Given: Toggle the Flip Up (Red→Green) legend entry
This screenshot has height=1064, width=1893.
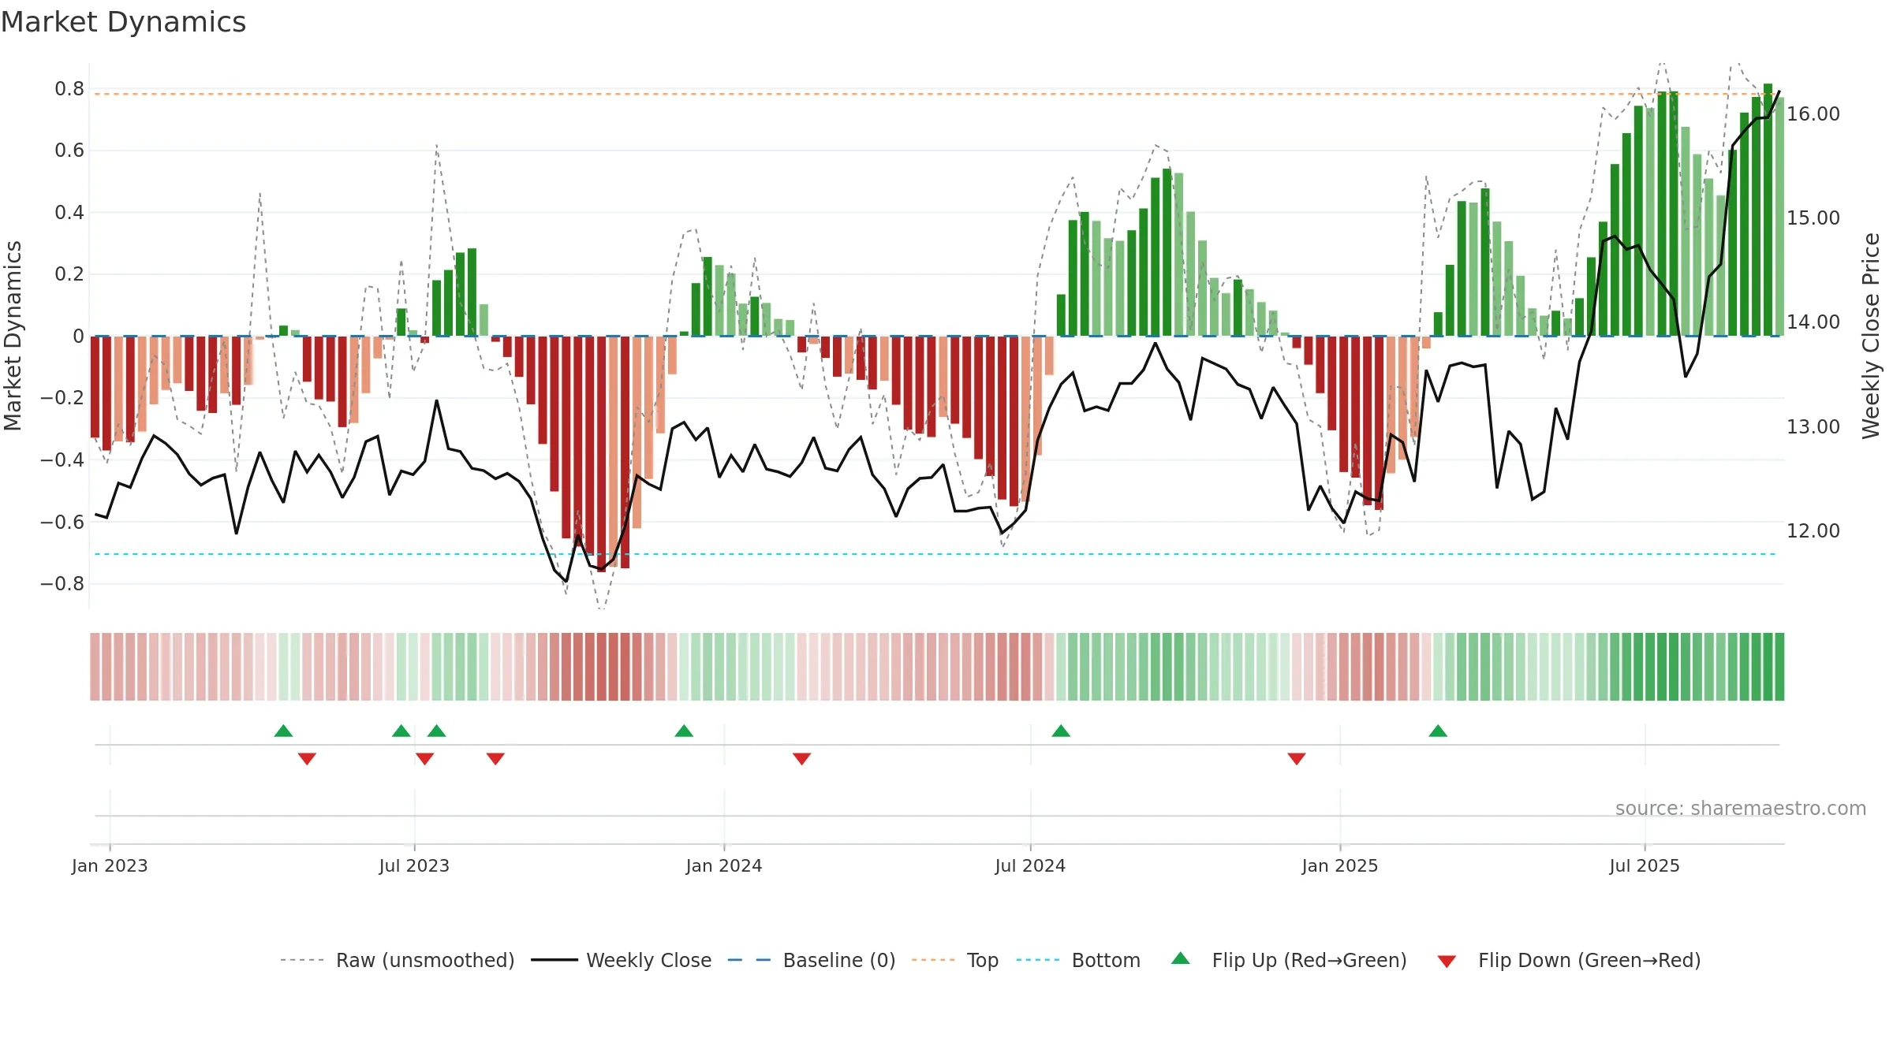Looking at the screenshot, I should tap(1289, 960).
